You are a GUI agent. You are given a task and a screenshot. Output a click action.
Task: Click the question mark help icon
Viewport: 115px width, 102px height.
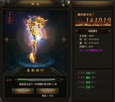coord(63,5)
